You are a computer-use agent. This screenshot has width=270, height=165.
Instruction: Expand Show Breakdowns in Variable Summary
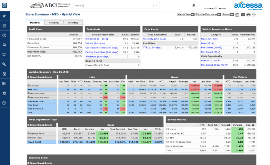(x=40, y=77)
